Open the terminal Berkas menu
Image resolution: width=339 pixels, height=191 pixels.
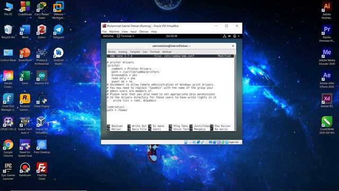[x=112, y=52]
